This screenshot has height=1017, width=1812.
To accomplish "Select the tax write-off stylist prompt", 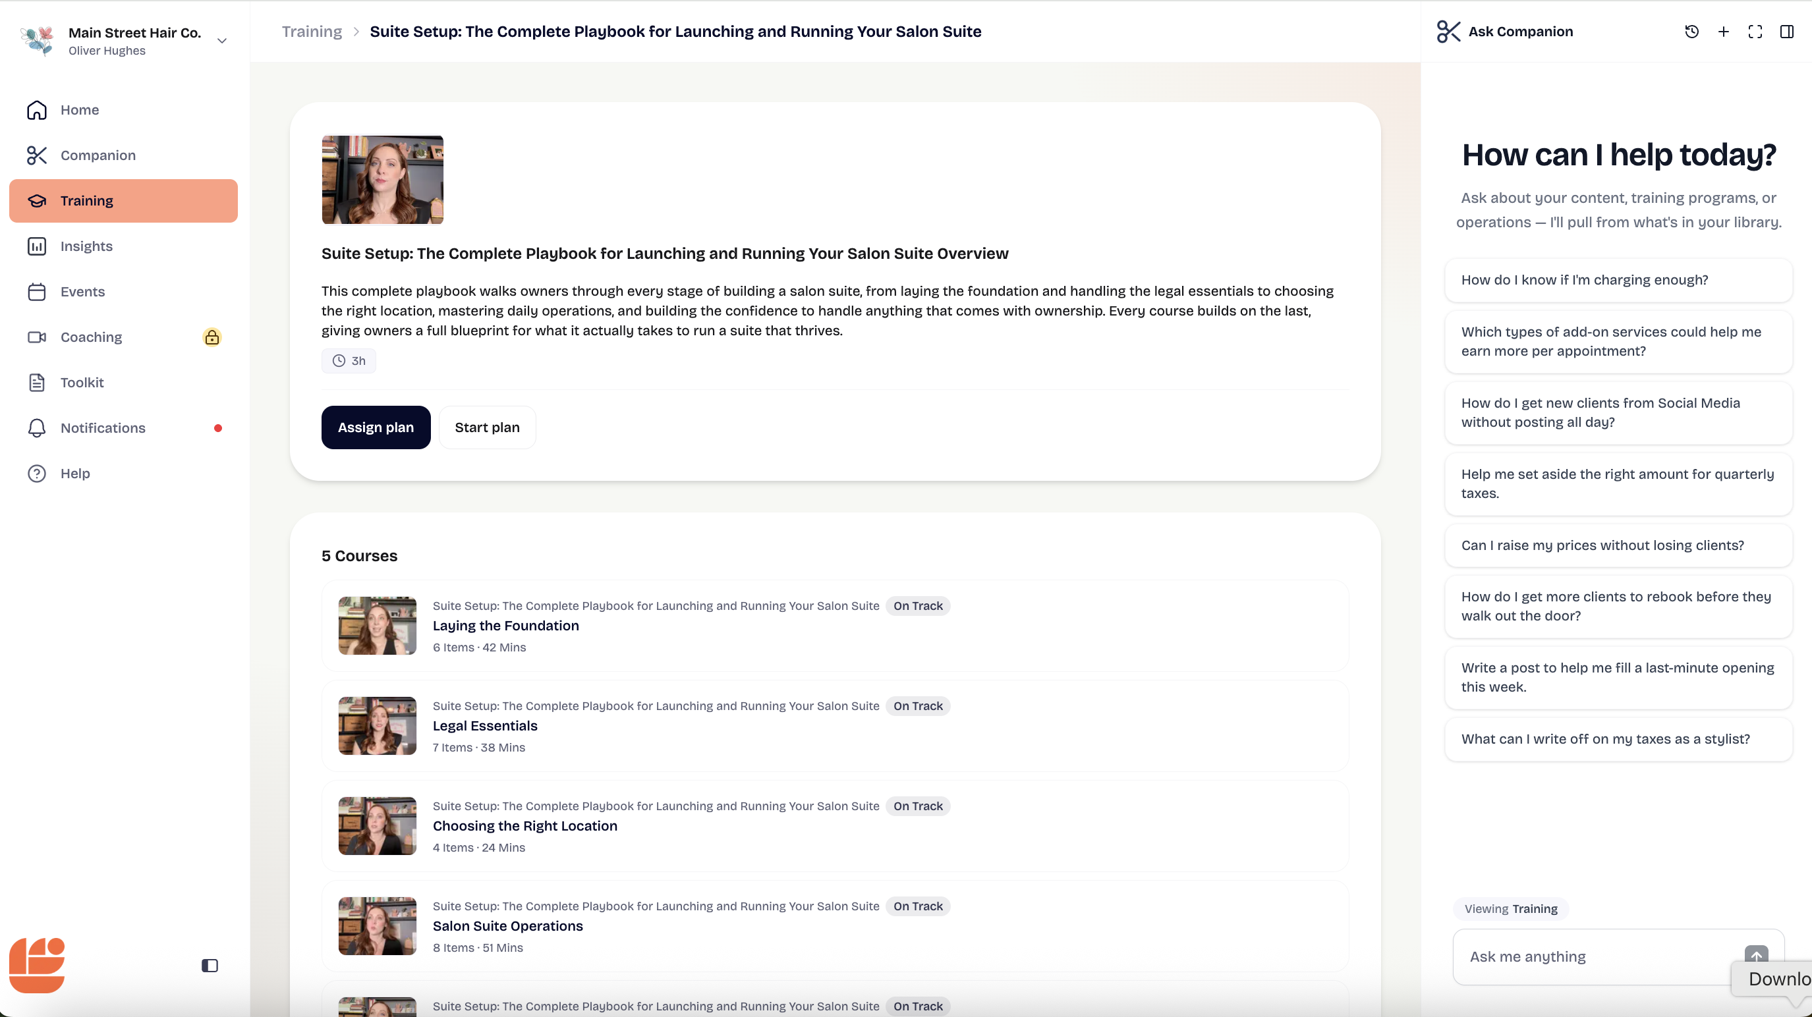I will (1618, 739).
